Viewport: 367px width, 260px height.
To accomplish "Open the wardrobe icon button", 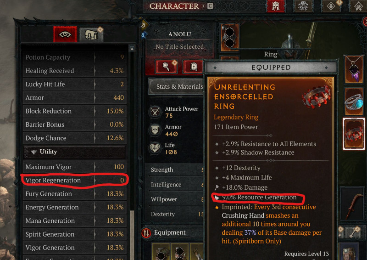I will point(193,67).
